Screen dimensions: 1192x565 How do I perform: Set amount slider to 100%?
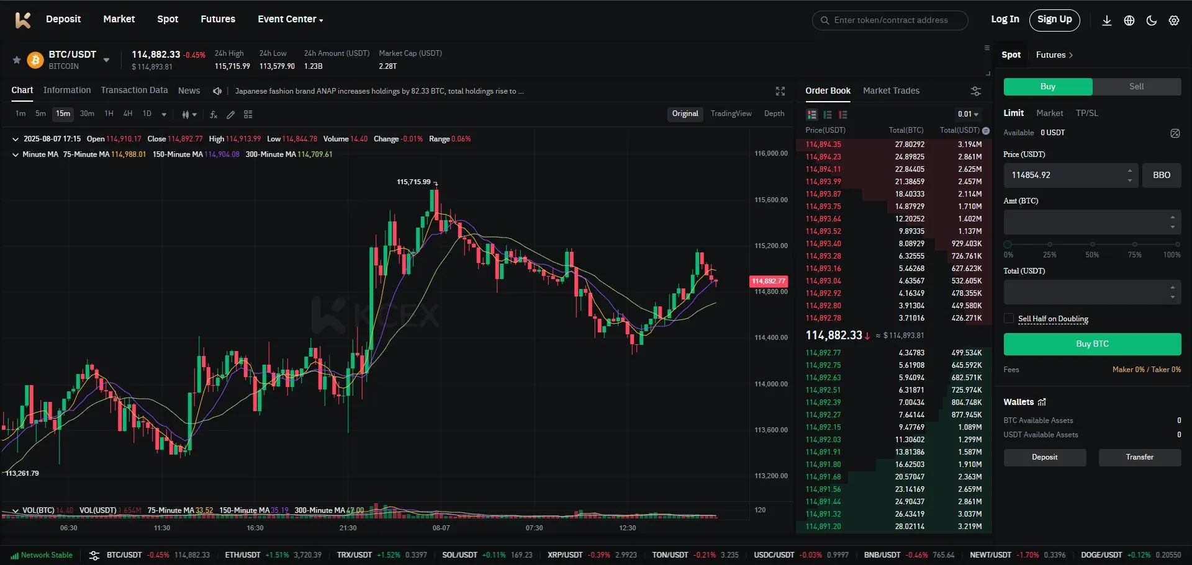[x=1177, y=245]
